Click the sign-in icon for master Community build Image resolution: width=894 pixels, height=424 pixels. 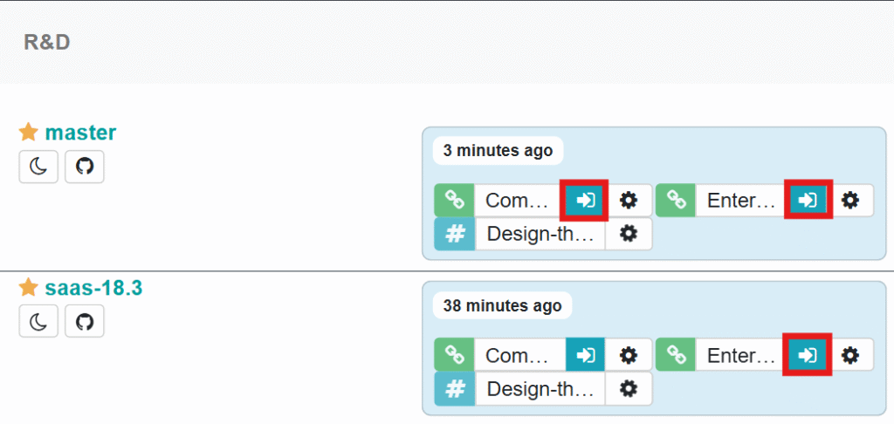(585, 201)
